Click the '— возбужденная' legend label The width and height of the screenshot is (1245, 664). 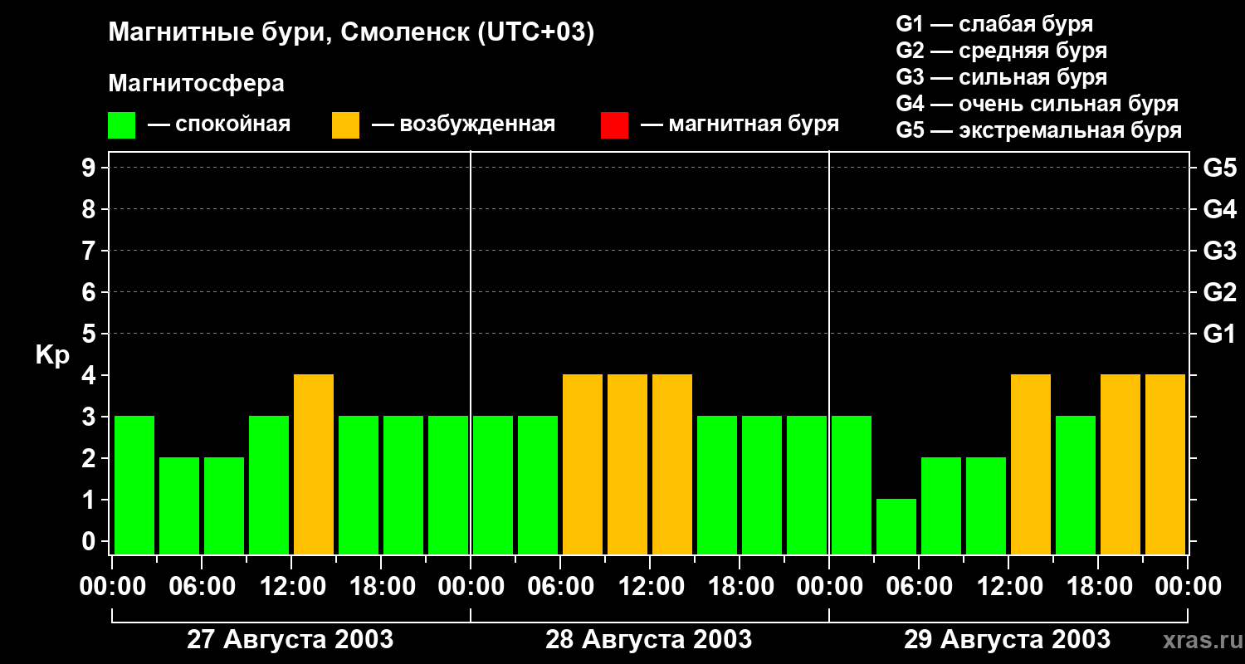click(x=463, y=124)
